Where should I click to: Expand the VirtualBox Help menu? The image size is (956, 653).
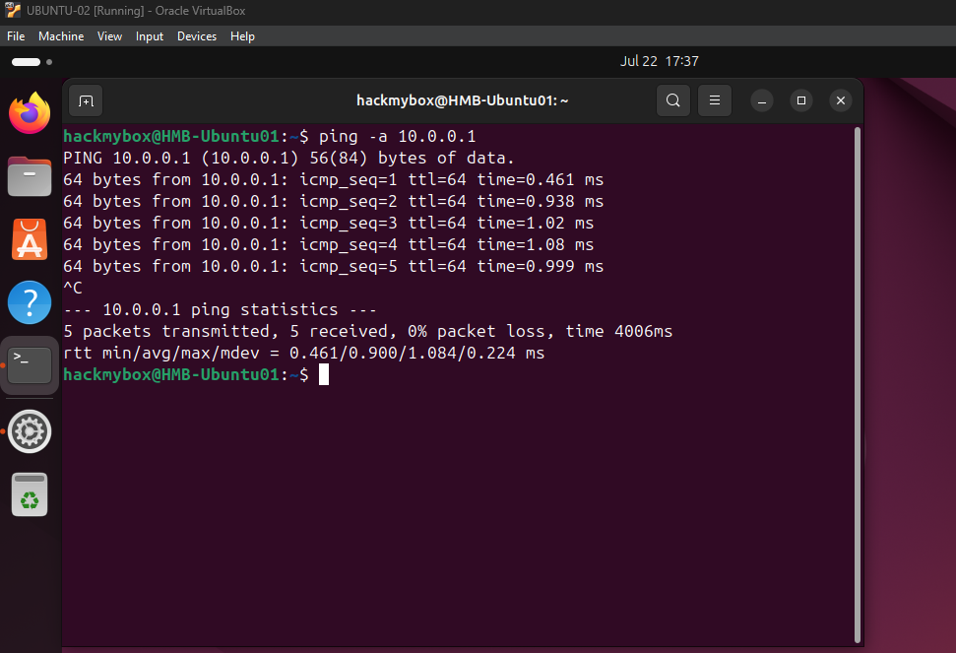242,36
